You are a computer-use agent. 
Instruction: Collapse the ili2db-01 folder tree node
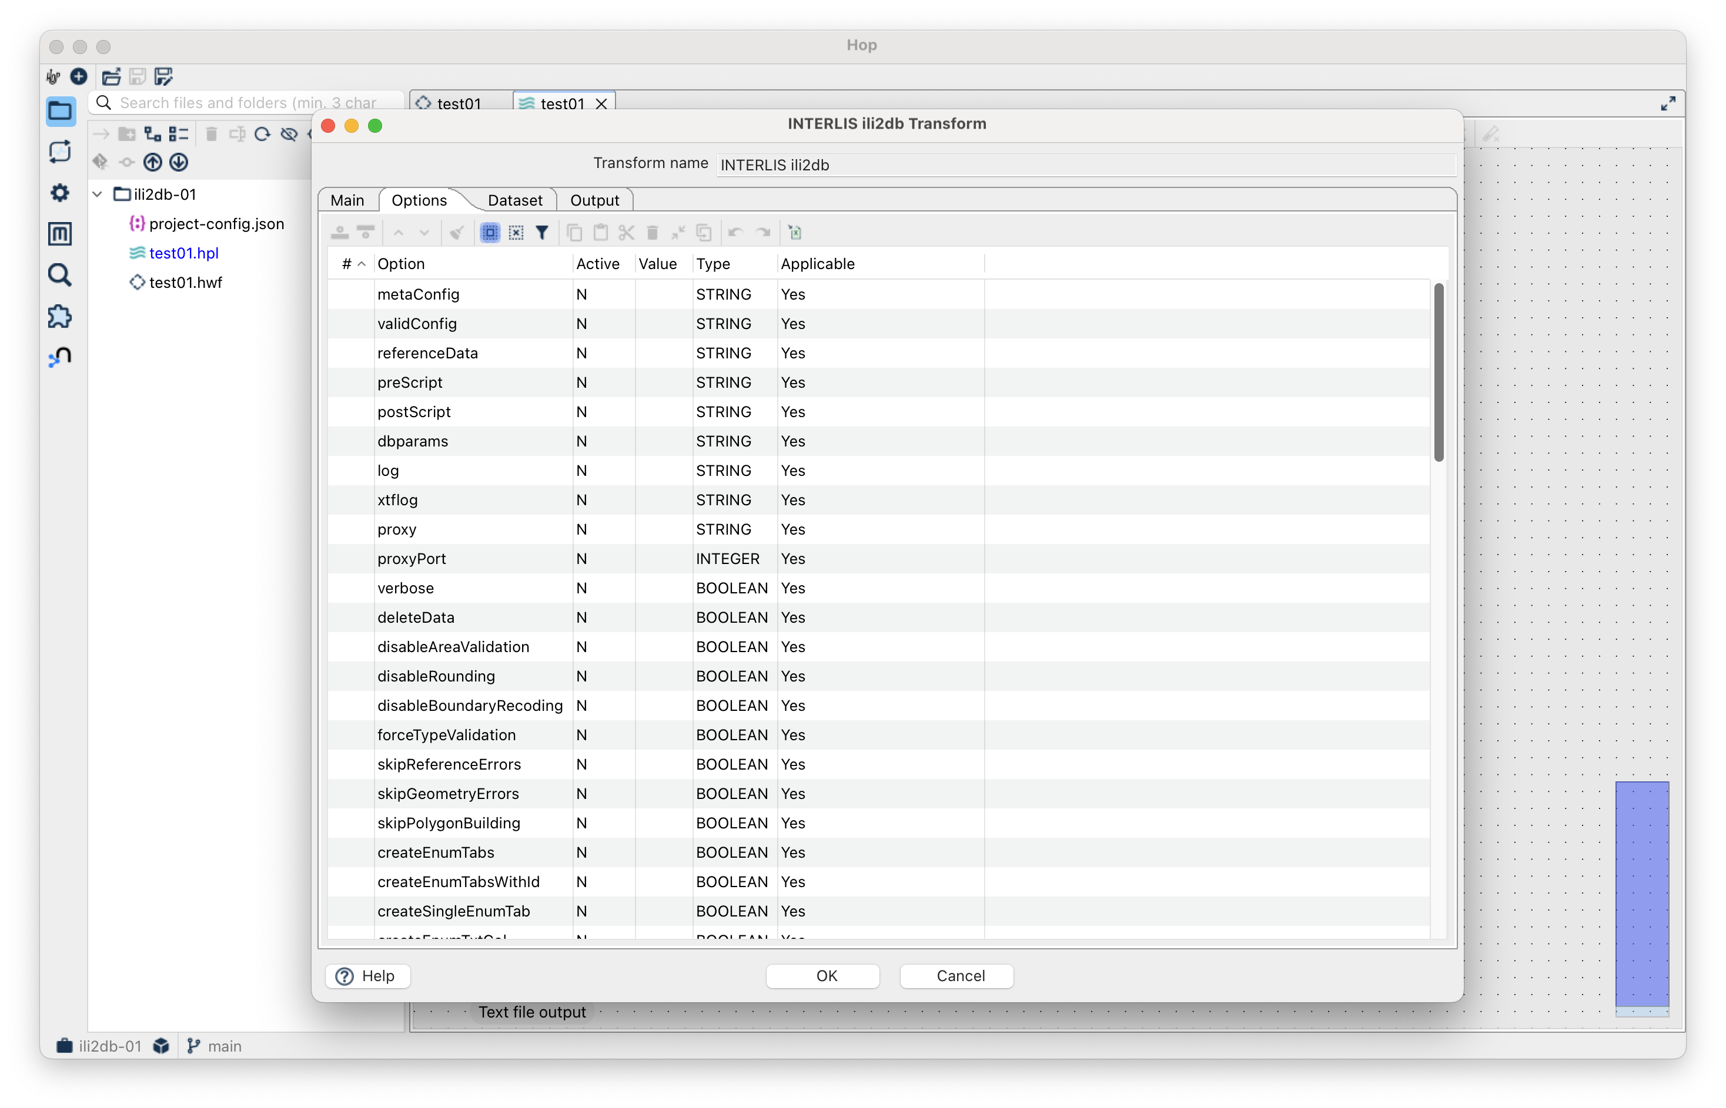click(x=98, y=194)
